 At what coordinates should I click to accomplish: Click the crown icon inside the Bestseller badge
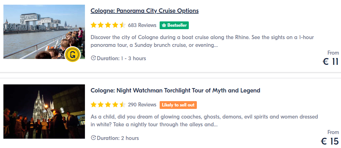(164, 25)
